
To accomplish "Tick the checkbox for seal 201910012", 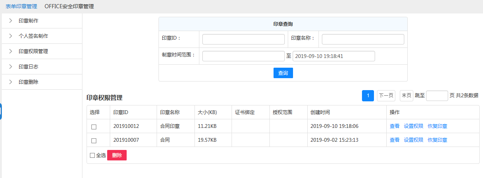I will 94,127.
